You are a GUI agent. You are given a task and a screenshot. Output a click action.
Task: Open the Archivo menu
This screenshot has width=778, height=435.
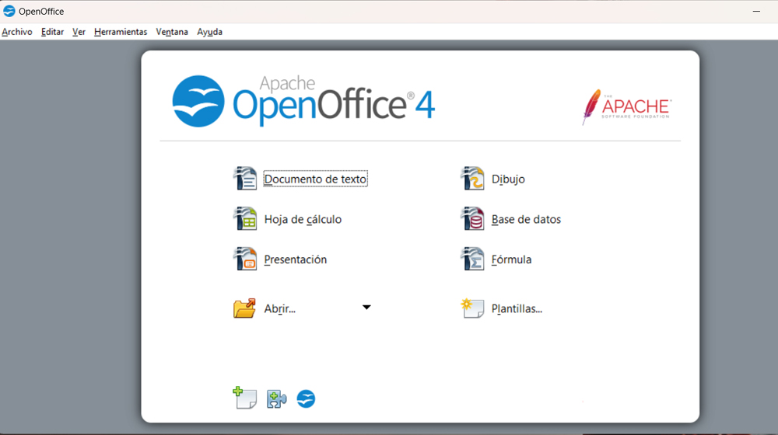point(17,32)
